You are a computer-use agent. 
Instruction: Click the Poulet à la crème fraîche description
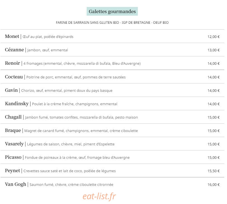[75, 104]
